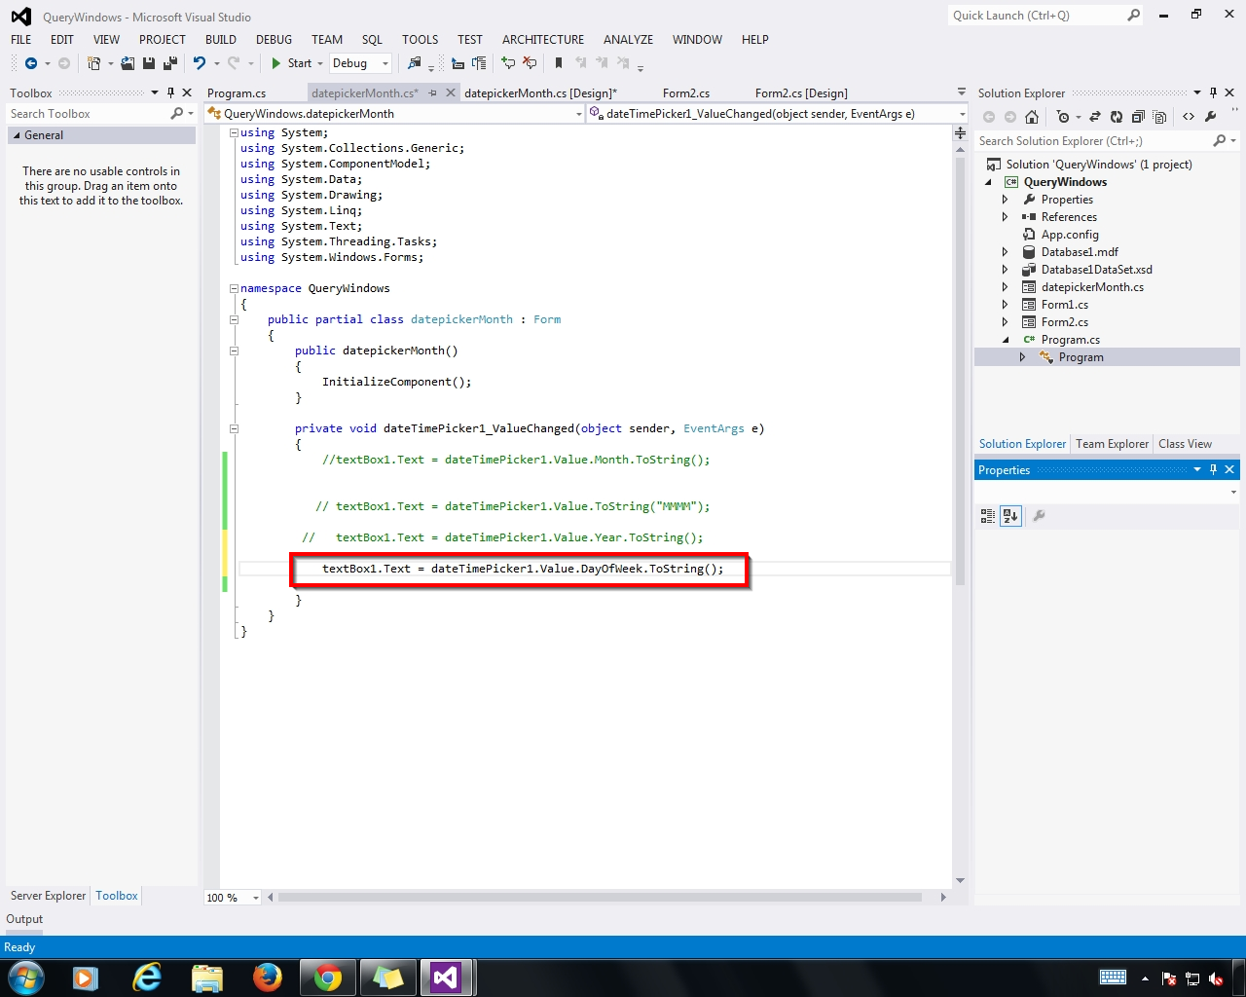Open the DEBUG menu
Viewport: 1246px width, 997px height.
[x=274, y=40]
